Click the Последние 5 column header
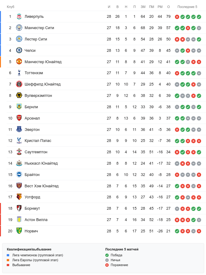206x275 pixels. pos(187,7)
